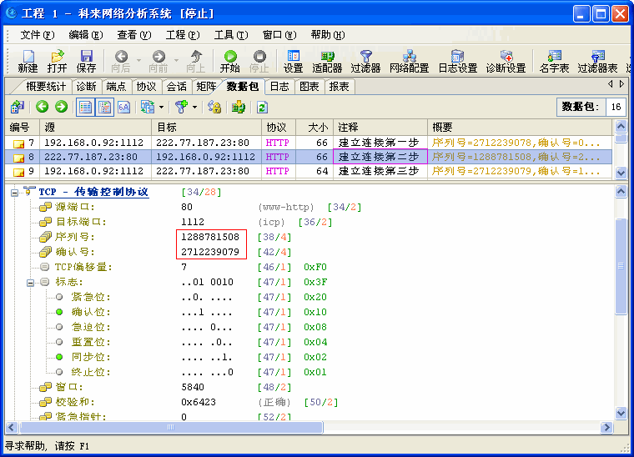The height and width of the screenshot is (457, 634).
Task: Open the 适配器 (Adapter) tool
Action: tap(327, 61)
